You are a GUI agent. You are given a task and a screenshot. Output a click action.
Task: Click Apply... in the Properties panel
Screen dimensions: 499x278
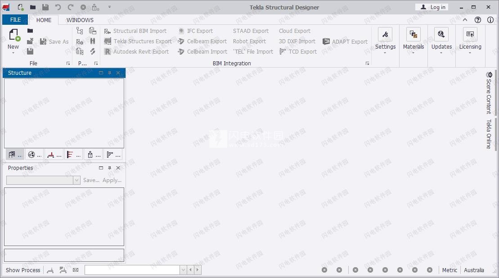click(112, 180)
